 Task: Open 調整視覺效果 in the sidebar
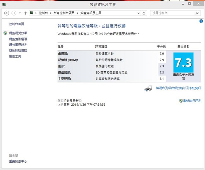click(18, 33)
